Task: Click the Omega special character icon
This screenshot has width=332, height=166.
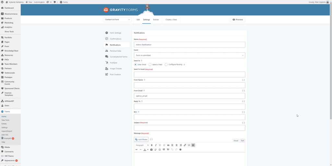Action: pos(160,149)
